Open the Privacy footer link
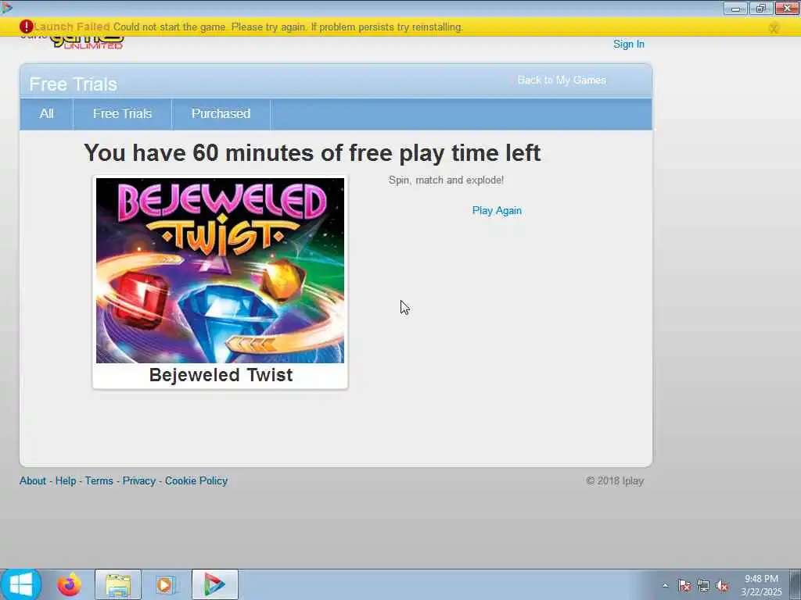 [139, 480]
